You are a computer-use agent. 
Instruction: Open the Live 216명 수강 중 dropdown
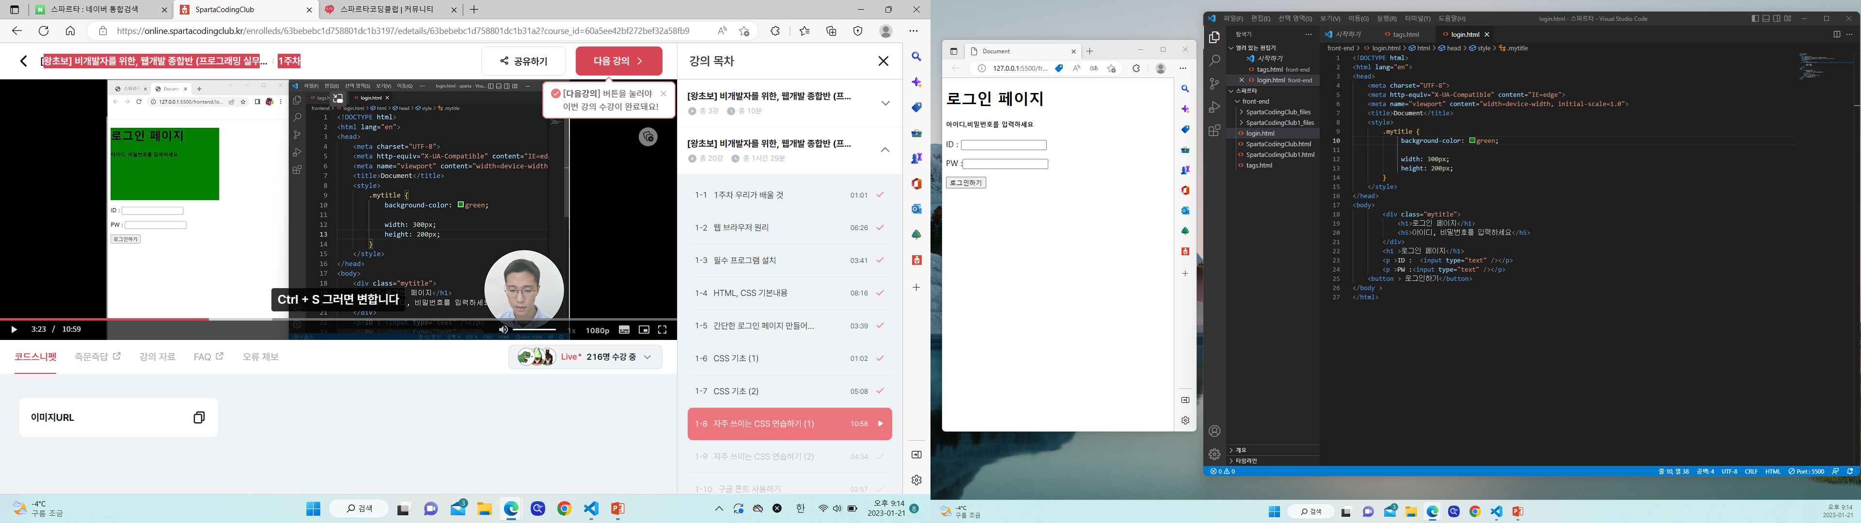coord(585,357)
